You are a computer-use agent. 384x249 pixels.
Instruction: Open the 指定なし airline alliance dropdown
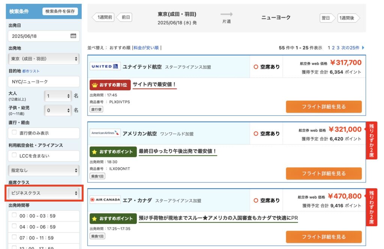[x=44, y=170]
